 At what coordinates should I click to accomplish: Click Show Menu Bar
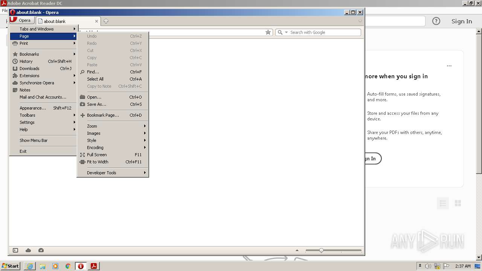(x=44, y=140)
